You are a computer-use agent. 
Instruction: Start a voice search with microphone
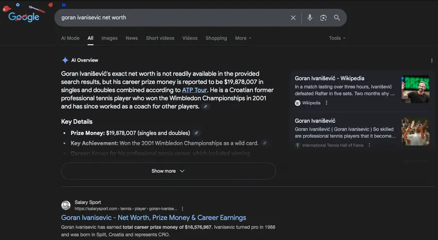[x=310, y=18]
